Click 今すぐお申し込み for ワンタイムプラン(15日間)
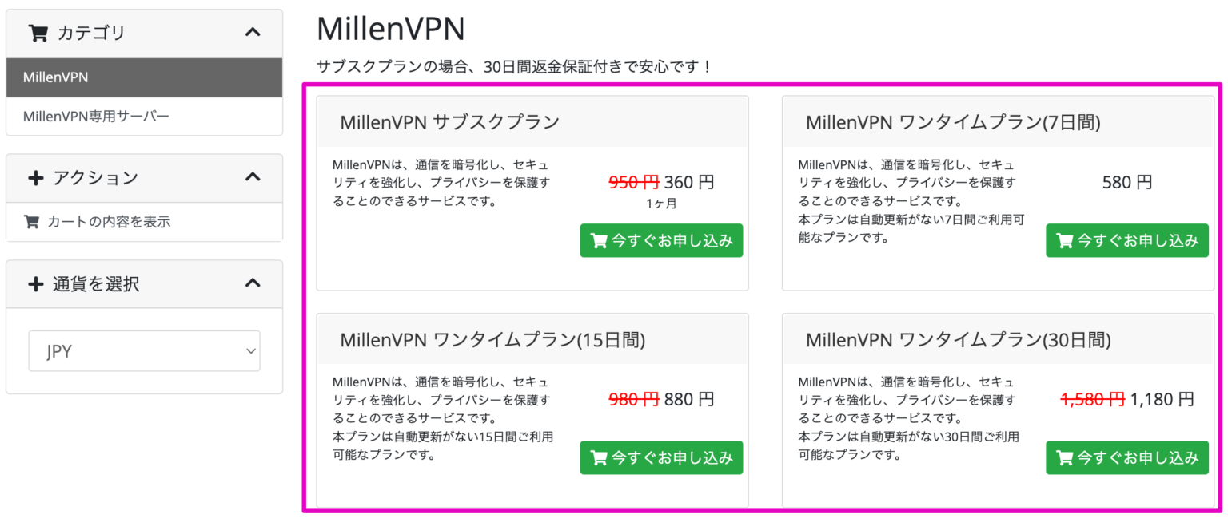 [x=661, y=457]
